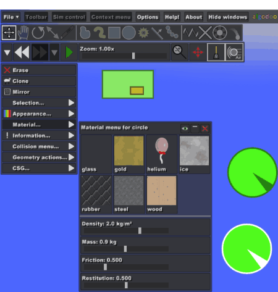Apply the wood material
The image size is (278, 292).
pos(162,194)
